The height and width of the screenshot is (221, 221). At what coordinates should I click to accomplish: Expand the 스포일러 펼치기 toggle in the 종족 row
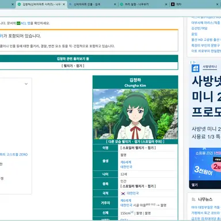[x=138, y=186]
